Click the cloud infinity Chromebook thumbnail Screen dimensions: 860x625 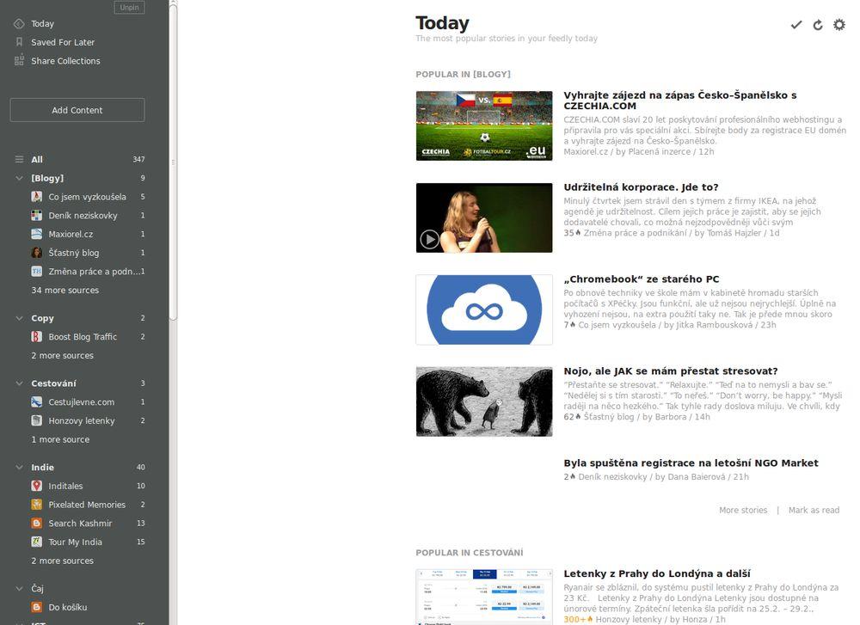[484, 309]
